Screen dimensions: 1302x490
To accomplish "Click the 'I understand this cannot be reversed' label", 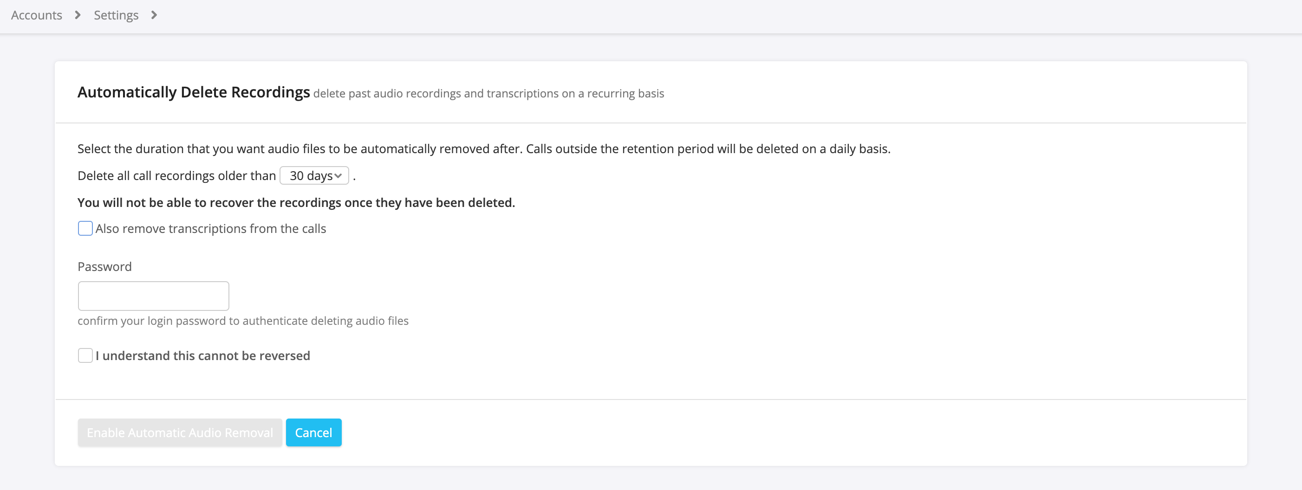I will pos(202,356).
